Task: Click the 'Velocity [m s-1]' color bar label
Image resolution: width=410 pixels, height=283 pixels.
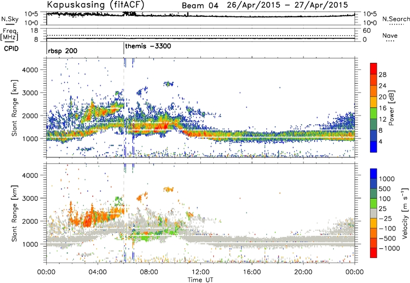Action: pyautogui.click(x=405, y=213)
